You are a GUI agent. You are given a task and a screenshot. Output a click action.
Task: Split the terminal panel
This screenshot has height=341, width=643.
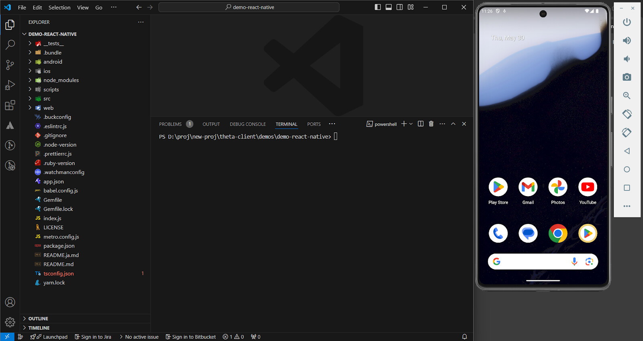coord(420,124)
